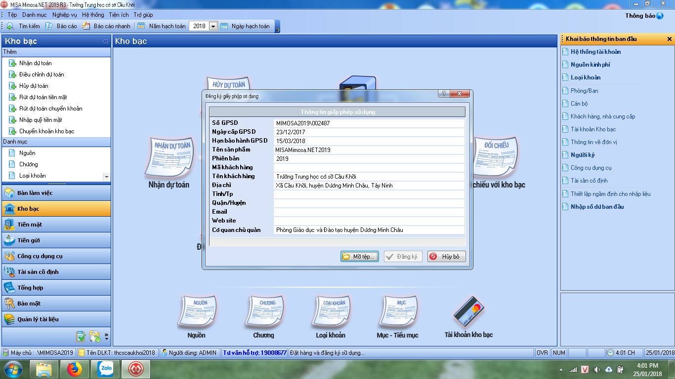
Task: Click the Đối chiếu với kho bạc icon
Action: point(495,158)
